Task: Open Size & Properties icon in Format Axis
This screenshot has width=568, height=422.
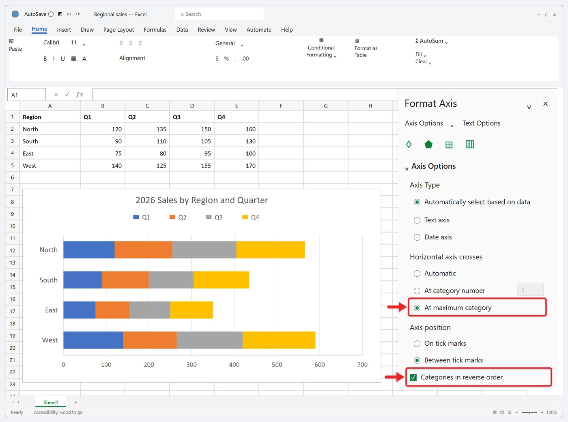Action: click(x=449, y=145)
